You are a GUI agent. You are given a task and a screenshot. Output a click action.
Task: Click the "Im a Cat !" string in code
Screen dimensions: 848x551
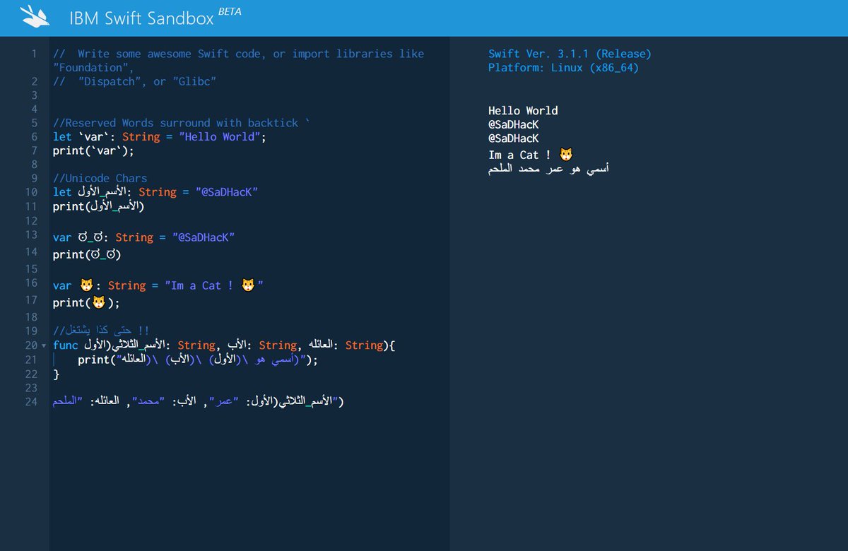pos(214,285)
